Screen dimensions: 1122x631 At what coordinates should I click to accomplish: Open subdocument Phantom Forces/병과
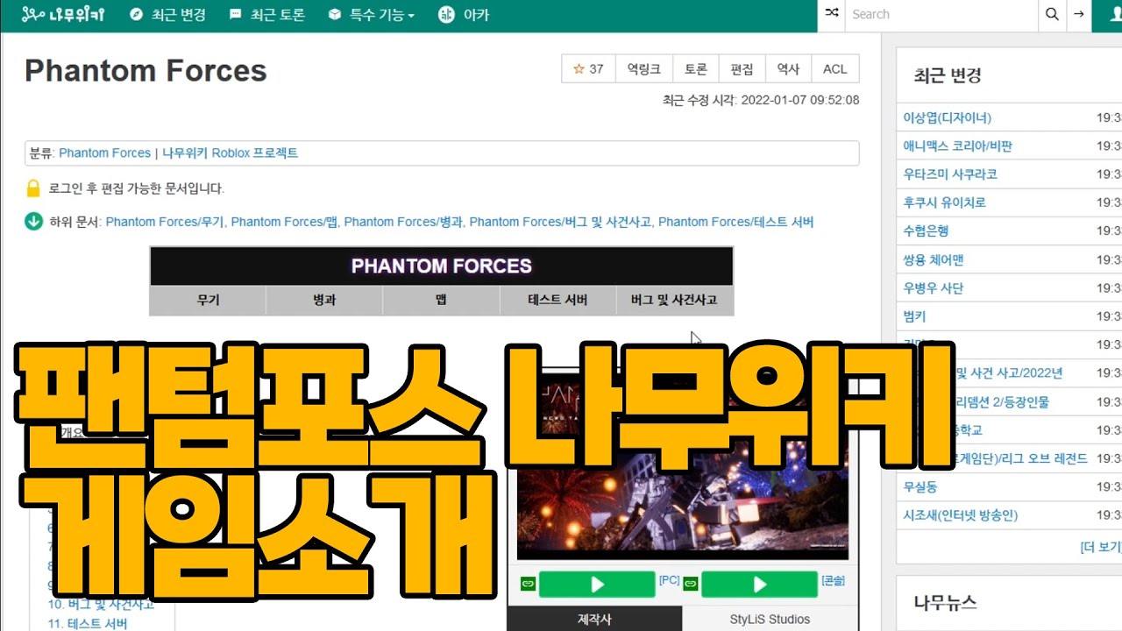403,222
